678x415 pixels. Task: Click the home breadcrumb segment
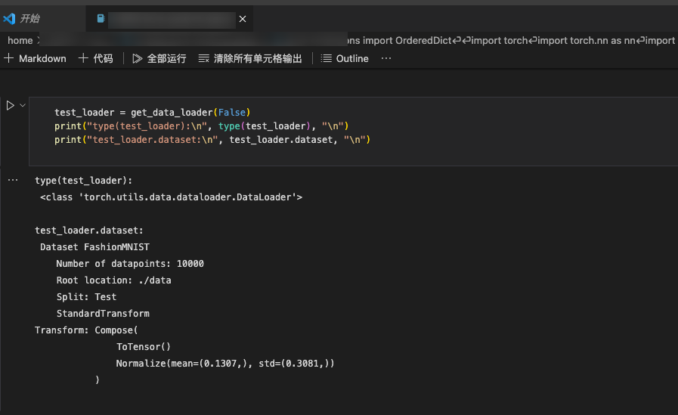[20, 40]
